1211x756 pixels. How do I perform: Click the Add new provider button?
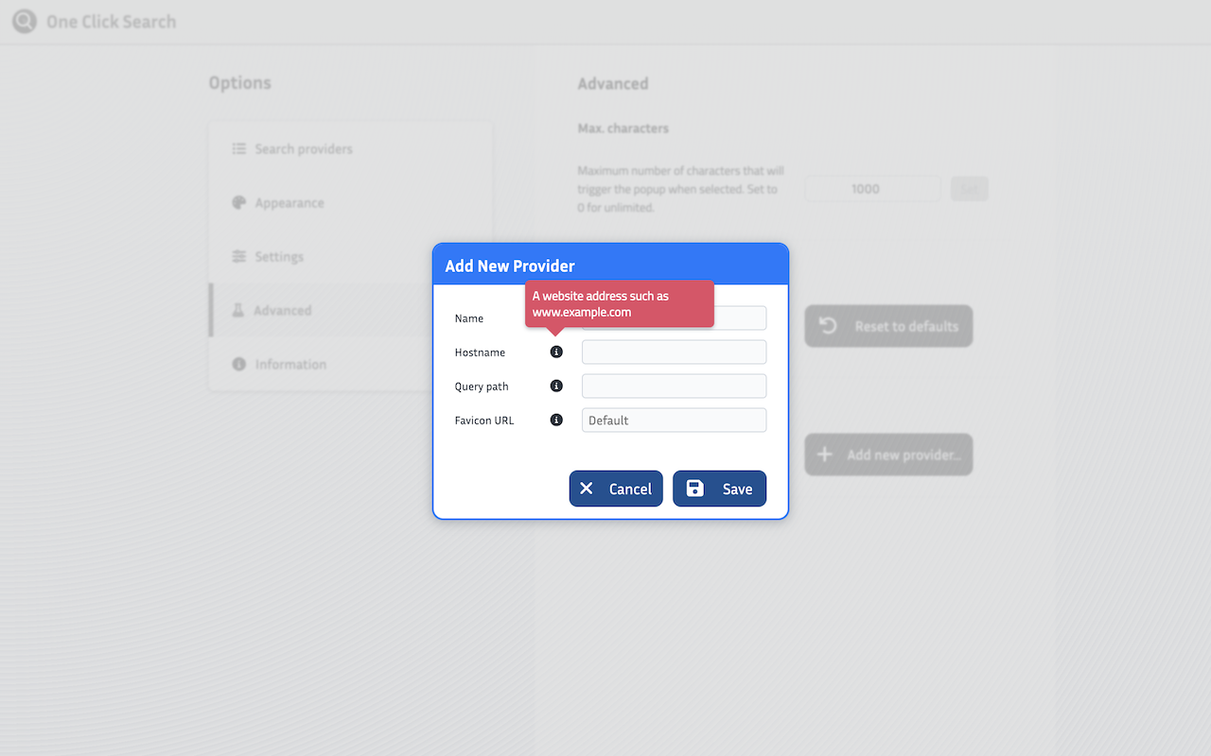pos(888,455)
